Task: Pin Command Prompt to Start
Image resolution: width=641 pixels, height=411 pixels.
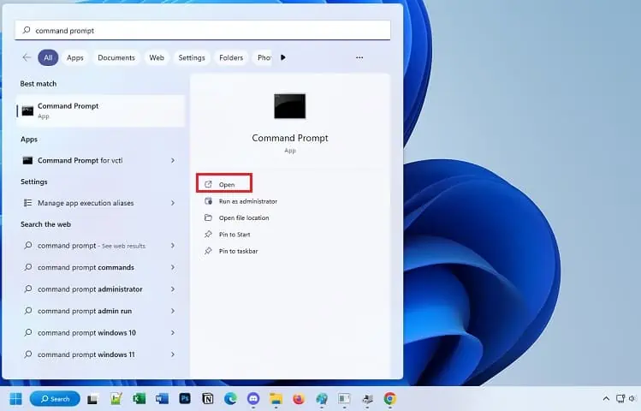Action: click(x=228, y=235)
